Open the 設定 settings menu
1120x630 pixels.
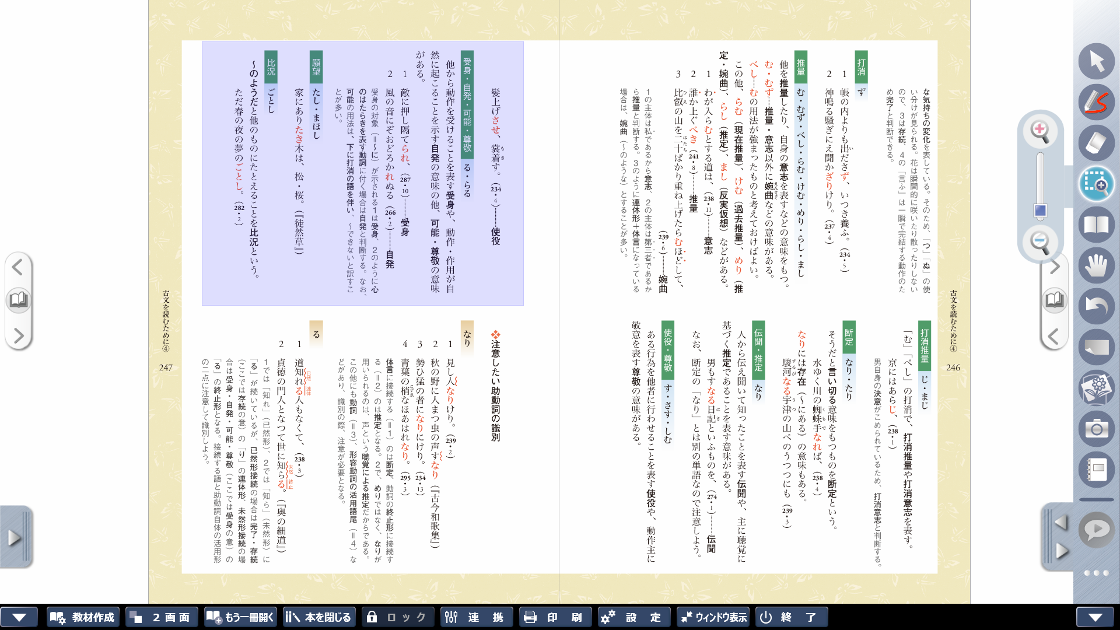click(634, 617)
